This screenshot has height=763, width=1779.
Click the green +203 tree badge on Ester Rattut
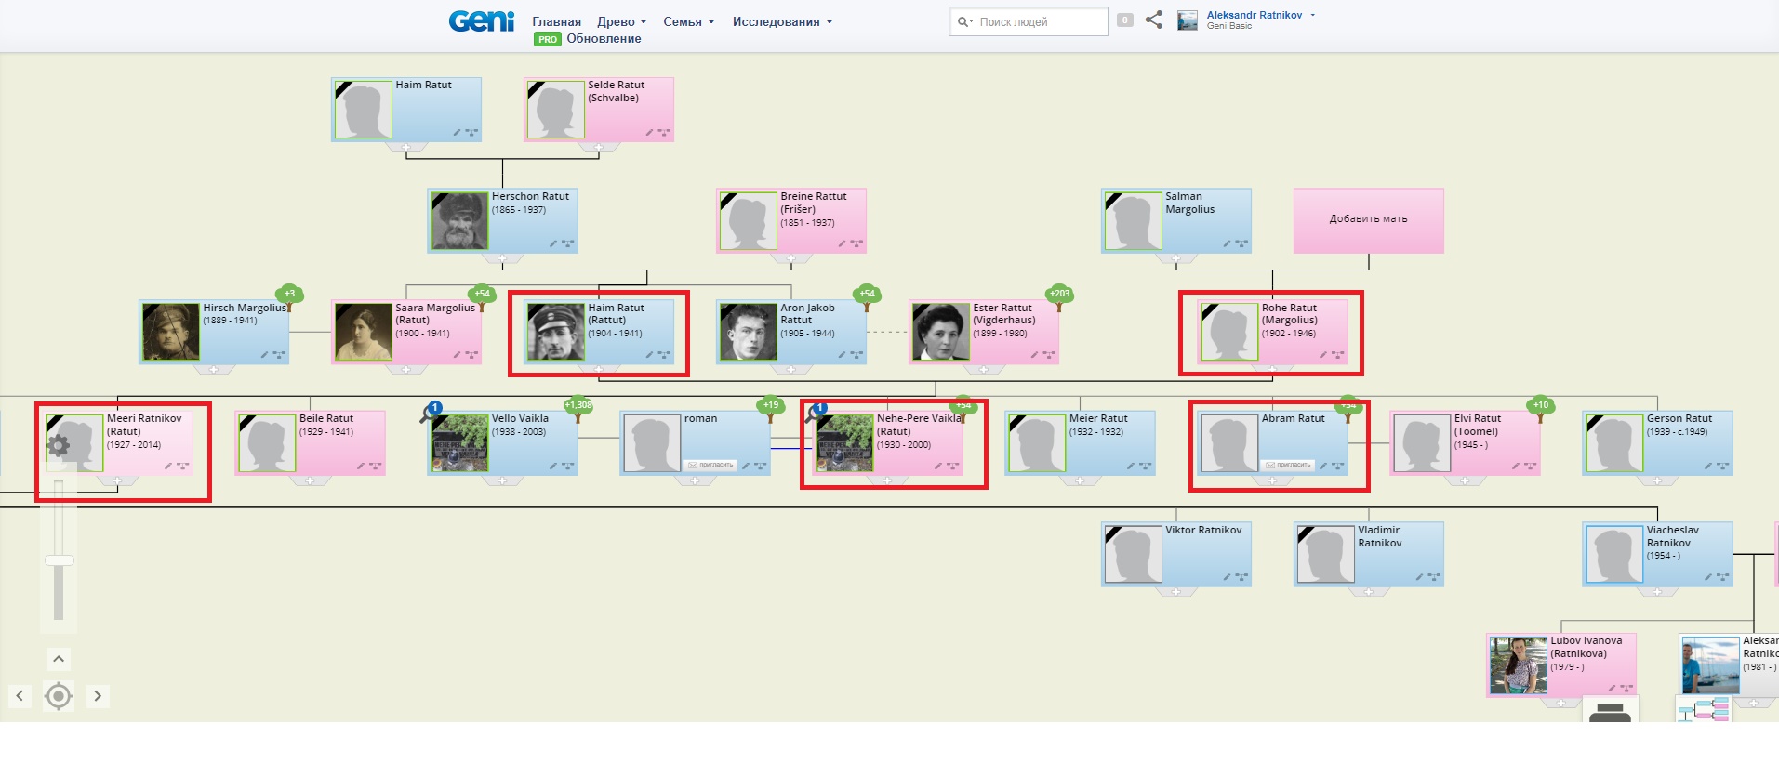coord(1059,294)
